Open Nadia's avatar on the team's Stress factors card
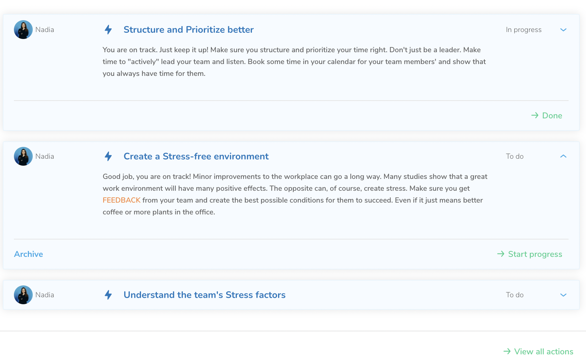 coord(23,295)
